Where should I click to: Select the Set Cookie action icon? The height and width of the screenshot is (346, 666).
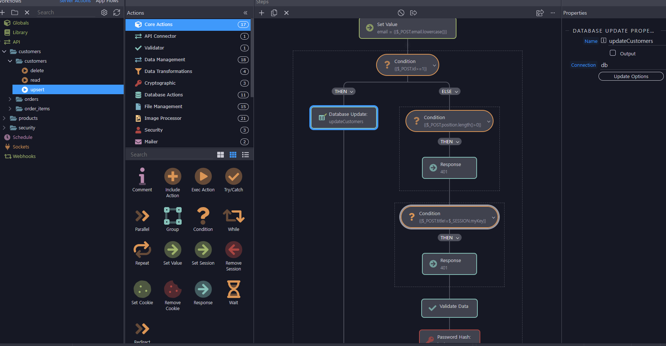142,290
